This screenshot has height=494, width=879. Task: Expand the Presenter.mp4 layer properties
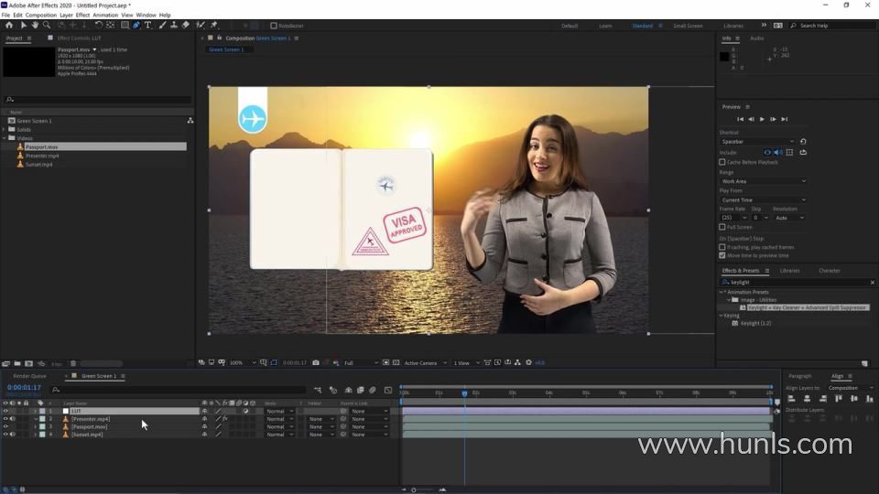click(x=36, y=419)
